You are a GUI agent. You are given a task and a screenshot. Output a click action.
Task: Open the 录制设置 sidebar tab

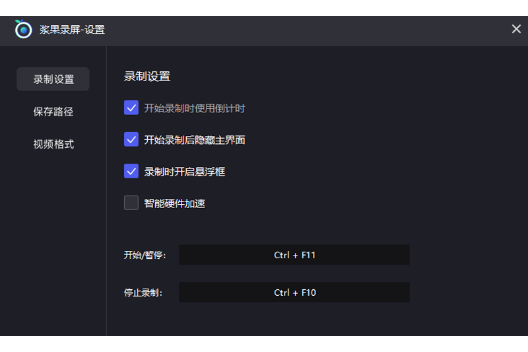pyautogui.click(x=53, y=79)
